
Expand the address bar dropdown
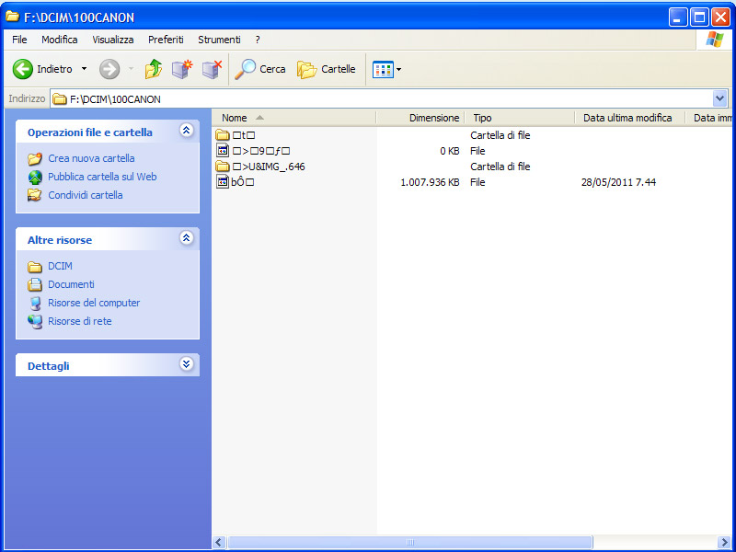coord(719,98)
